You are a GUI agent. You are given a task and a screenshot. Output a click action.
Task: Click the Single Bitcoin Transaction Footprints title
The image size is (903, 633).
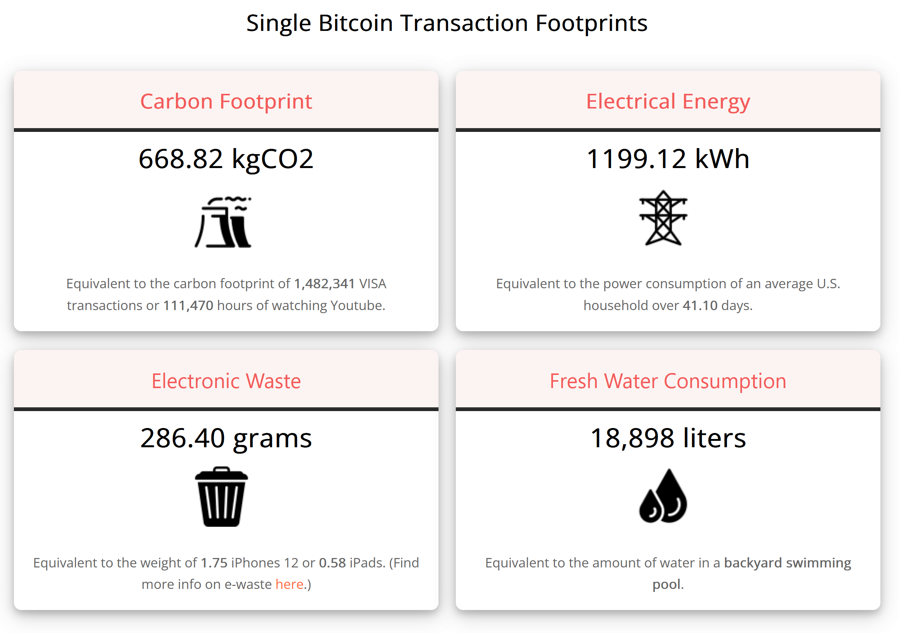click(448, 23)
